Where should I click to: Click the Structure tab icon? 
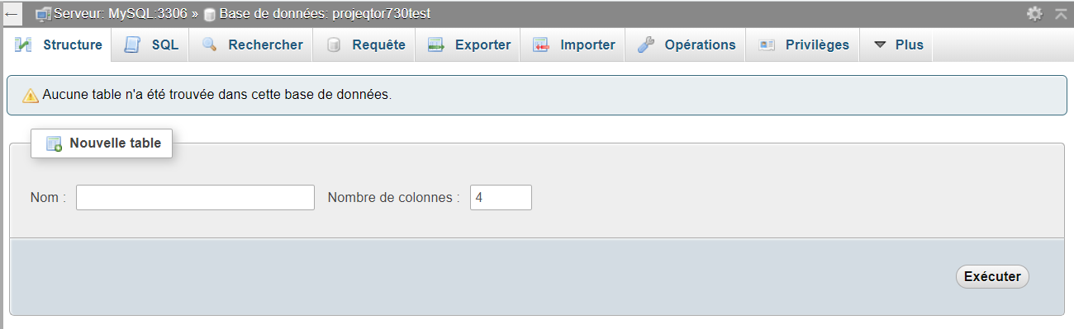[23, 45]
